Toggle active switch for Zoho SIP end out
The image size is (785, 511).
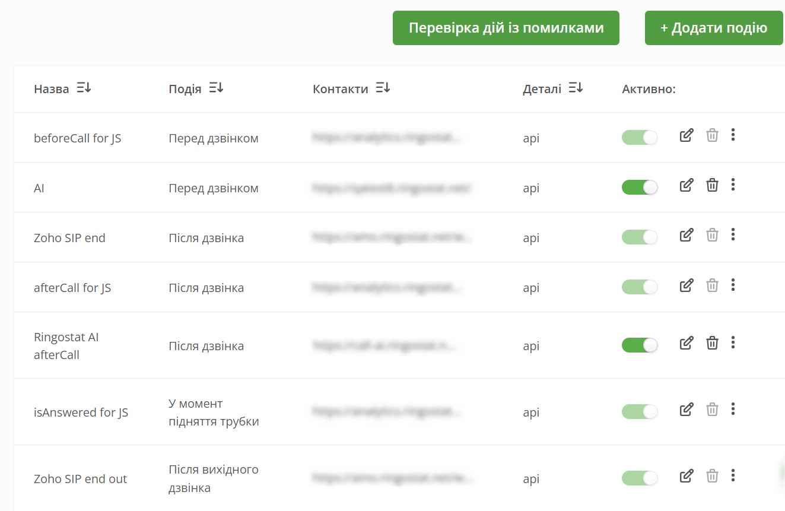[x=640, y=478]
